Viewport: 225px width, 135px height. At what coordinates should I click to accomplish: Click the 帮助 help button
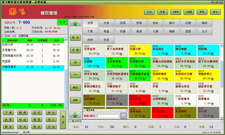click(x=202, y=12)
